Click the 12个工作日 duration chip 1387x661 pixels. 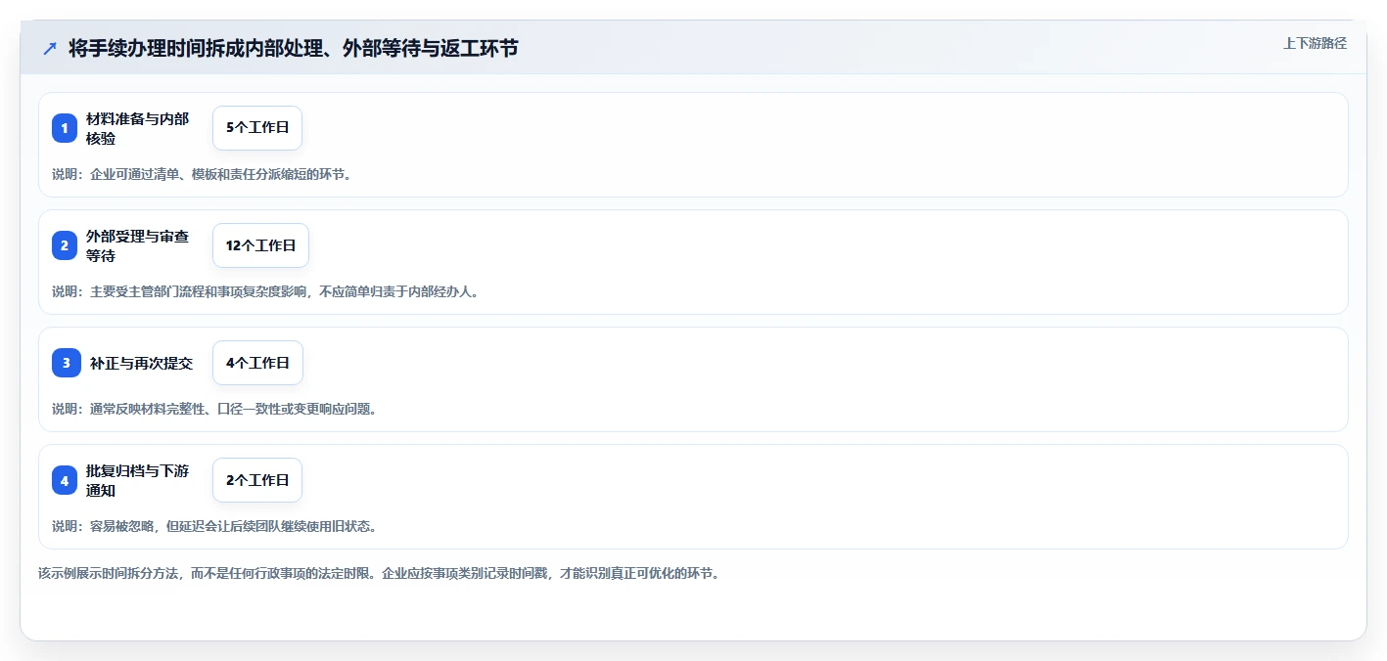point(260,245)
